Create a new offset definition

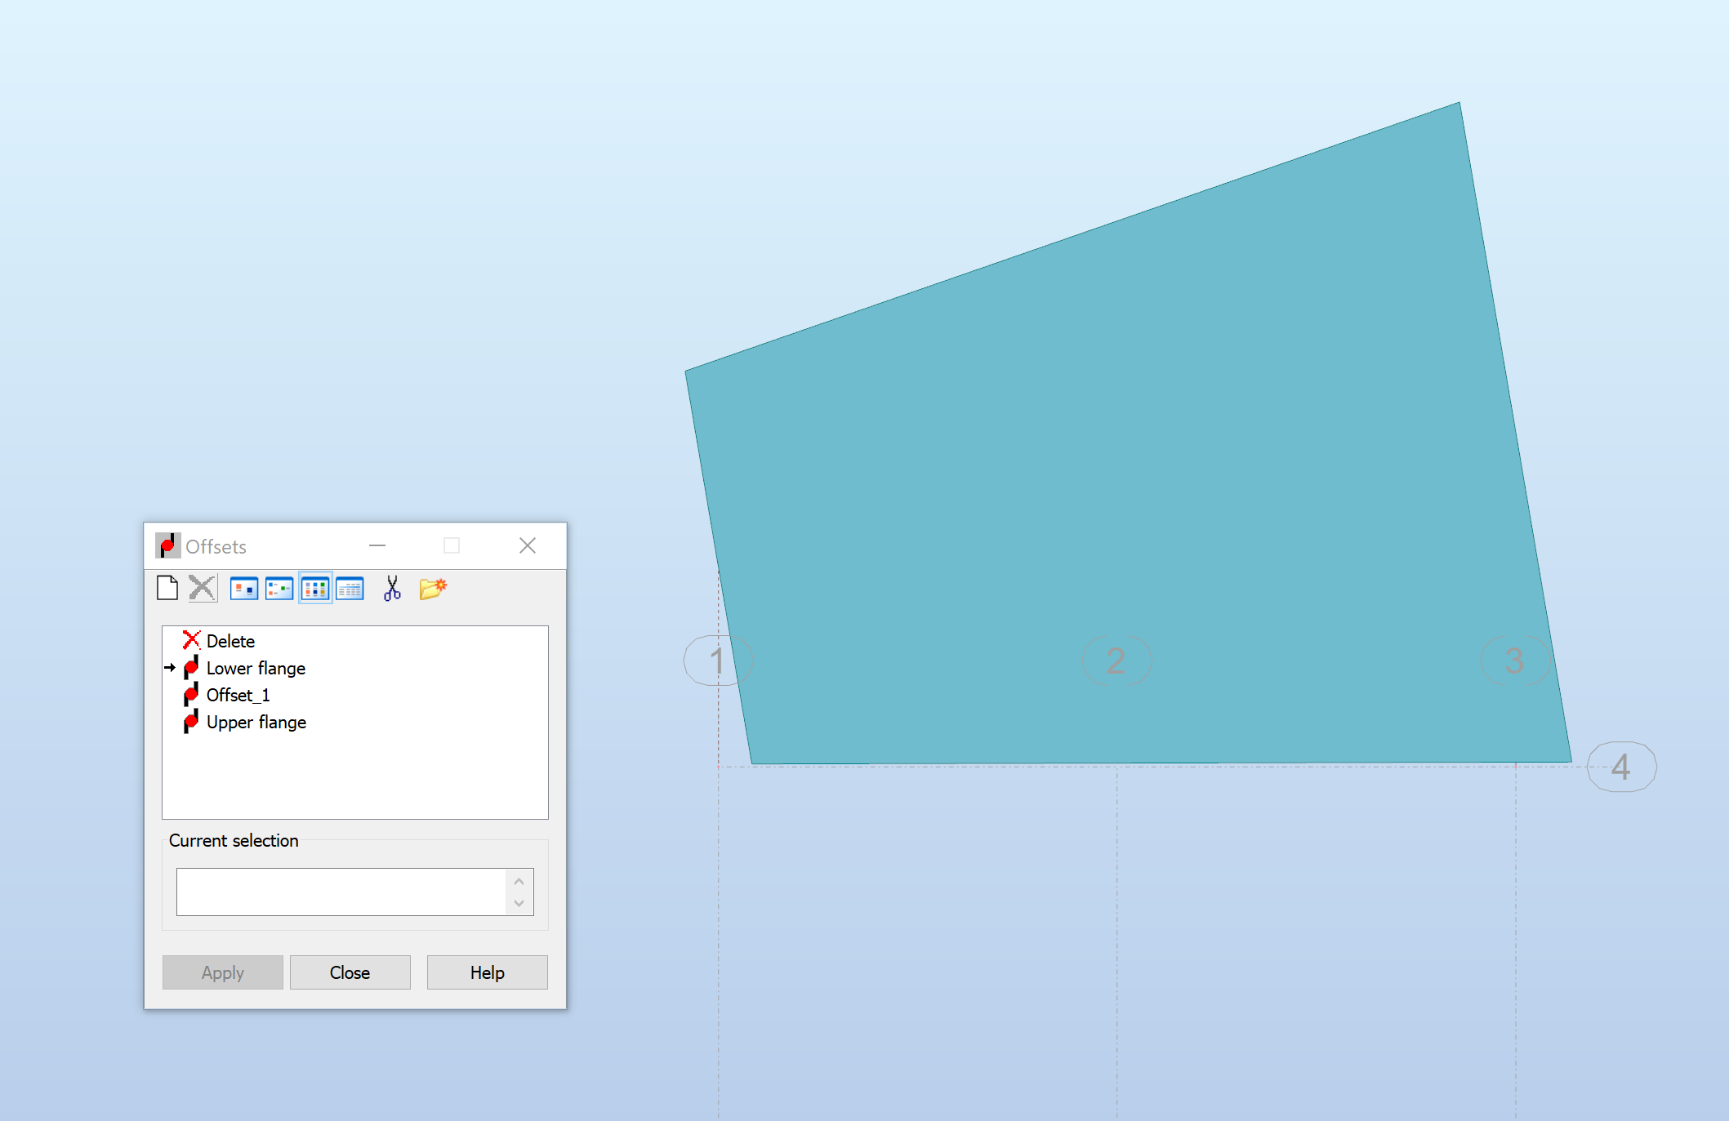pos(167,588)
